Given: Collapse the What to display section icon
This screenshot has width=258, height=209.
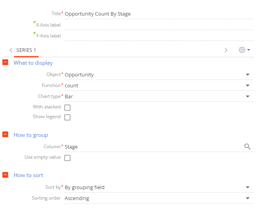Looking at the screenshot, I should tap(5, 62).
